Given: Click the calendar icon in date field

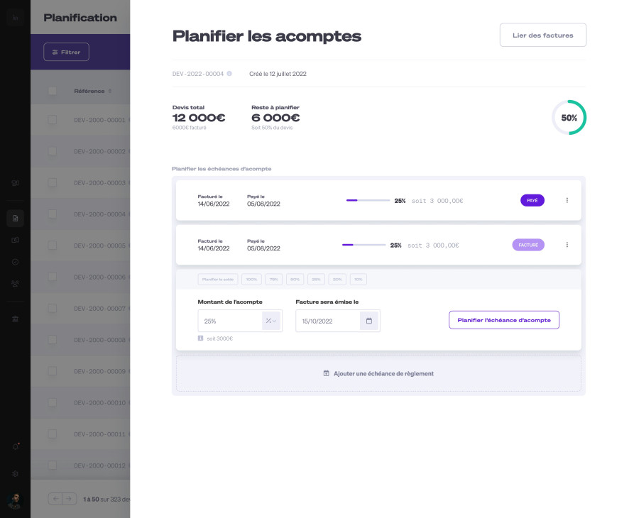Looking at the screenshot, I should [x=369, y=321].
